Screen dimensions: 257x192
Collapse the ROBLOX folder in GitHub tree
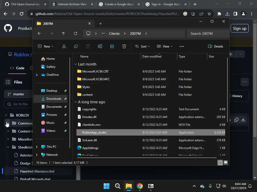[x=6, y=115]
